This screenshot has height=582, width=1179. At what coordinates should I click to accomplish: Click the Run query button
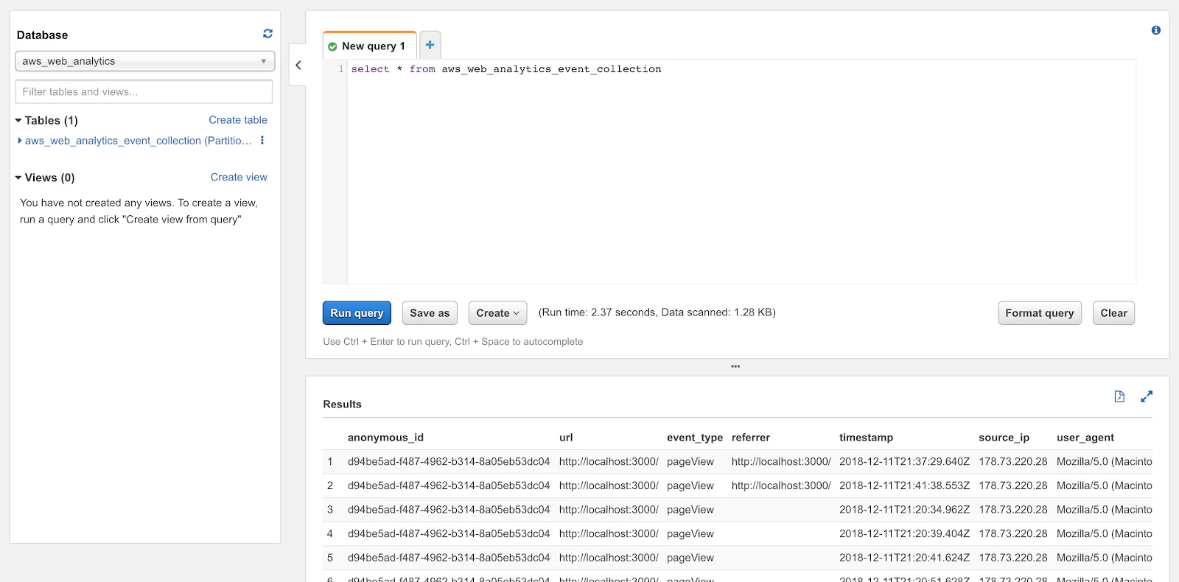(357, 313)
